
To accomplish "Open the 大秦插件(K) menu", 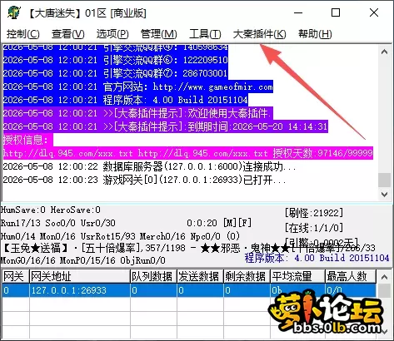I will (260, 34).
